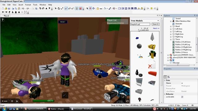
Task: Expand the silver1233290 model node
Action: (168, 58)
